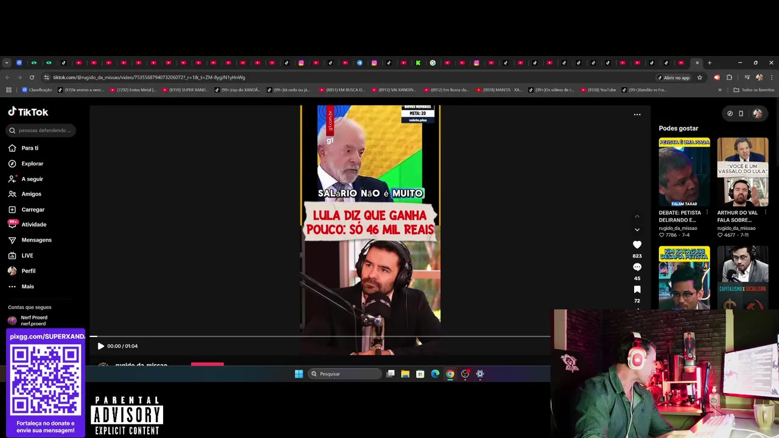Open the Telegram tab in the tab strip
Image resolution: width=779 pixels, height=438 pixels.
[x=360, y=63]
